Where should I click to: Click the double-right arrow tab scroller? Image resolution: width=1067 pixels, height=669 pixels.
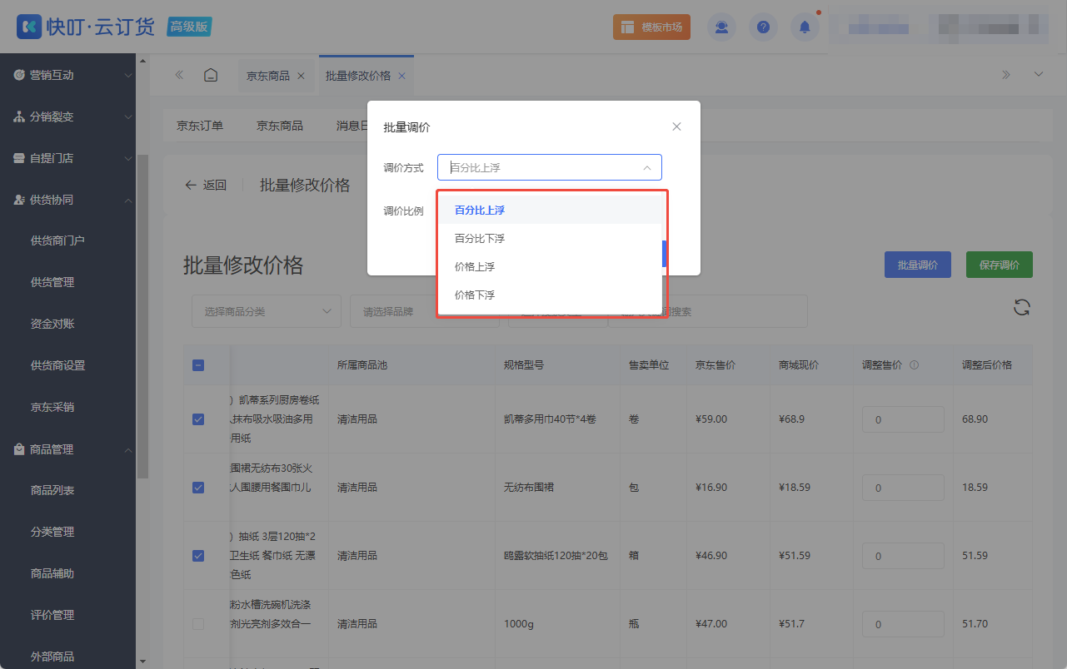coord(1006,75)
